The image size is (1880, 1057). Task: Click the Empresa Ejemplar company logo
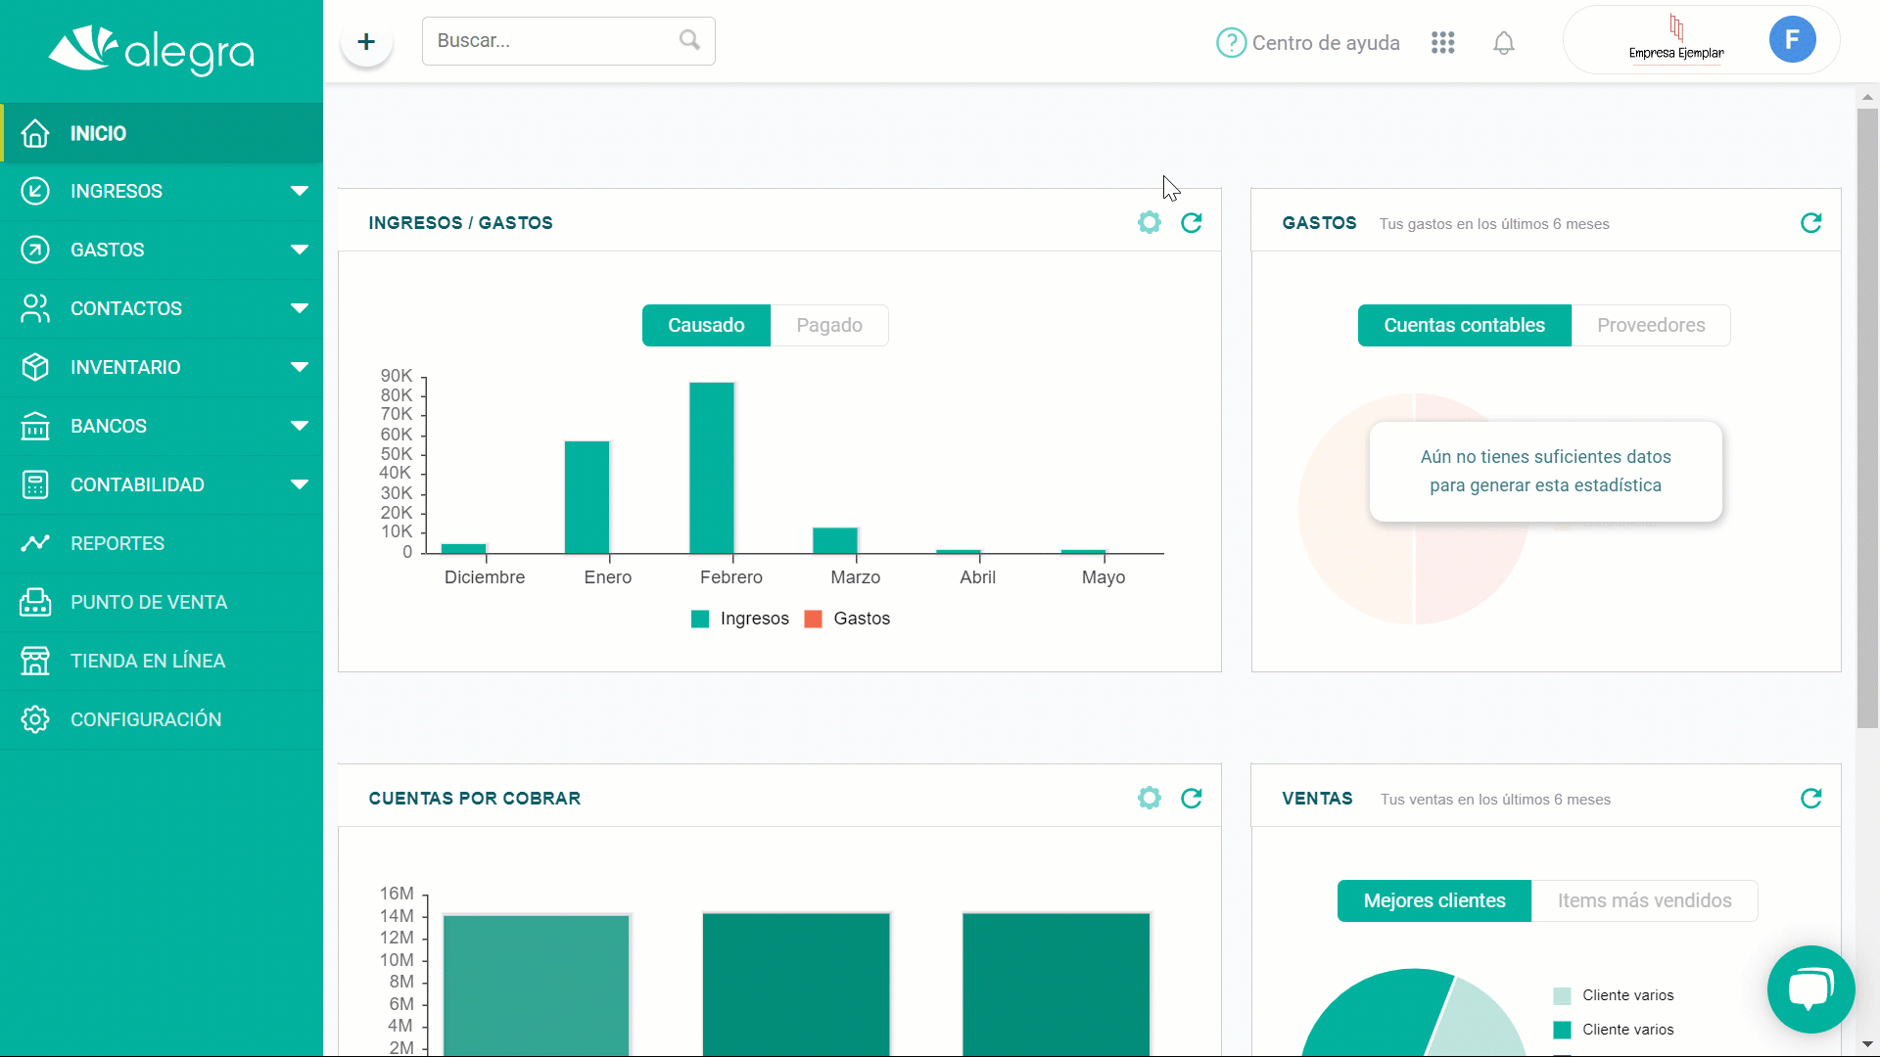(1676, 37)
